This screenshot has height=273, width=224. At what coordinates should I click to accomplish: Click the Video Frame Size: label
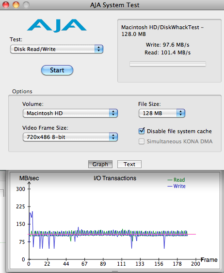pyautogui.click(x=46, y=128)
